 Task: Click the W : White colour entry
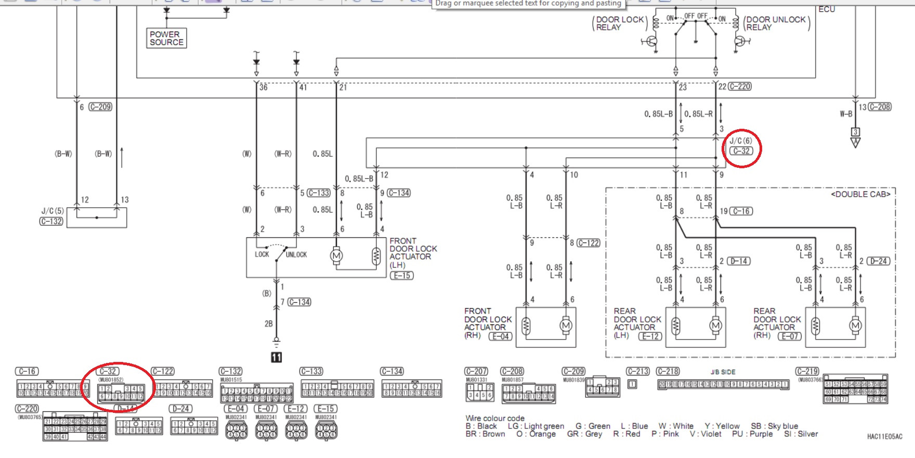pyautogui.click(x=676, y=426)
